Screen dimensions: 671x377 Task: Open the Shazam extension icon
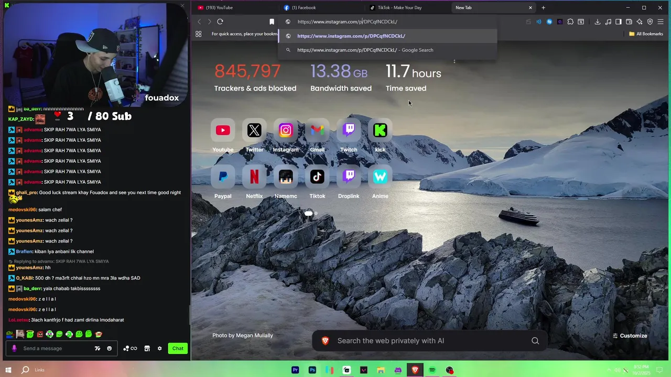click(x=549, y=21)
